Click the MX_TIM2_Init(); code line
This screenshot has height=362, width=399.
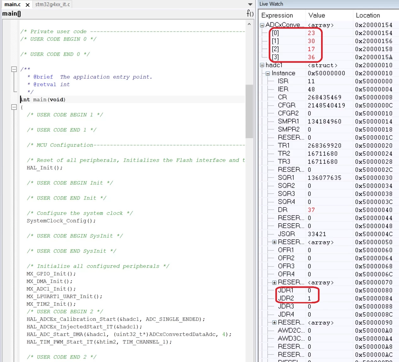click(51, 304)
